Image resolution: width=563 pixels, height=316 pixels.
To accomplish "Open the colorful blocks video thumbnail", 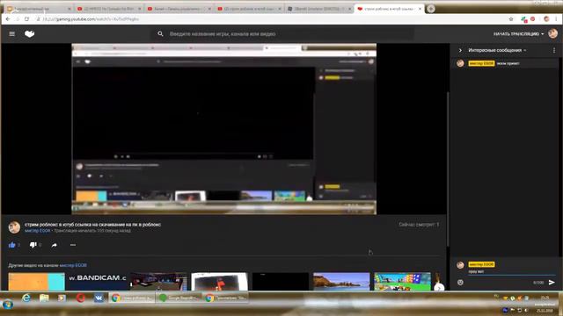I will tap(402, 281).
